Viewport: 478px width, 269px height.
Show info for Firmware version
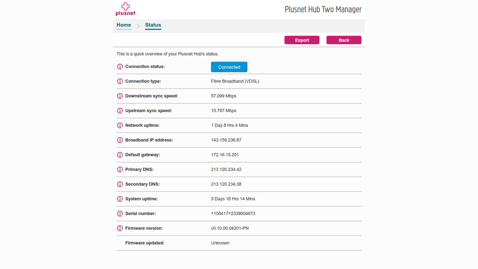point(120,228)
